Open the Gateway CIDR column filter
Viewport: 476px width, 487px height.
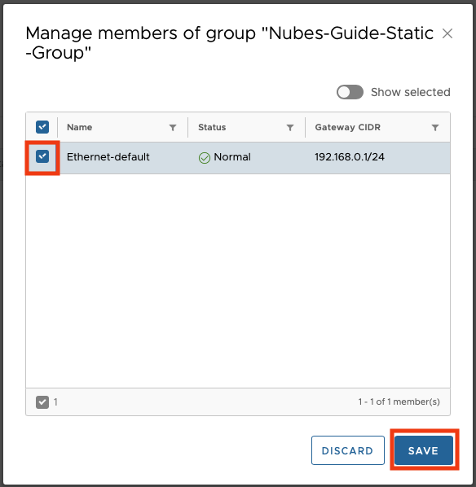click(x=435, y=127)
